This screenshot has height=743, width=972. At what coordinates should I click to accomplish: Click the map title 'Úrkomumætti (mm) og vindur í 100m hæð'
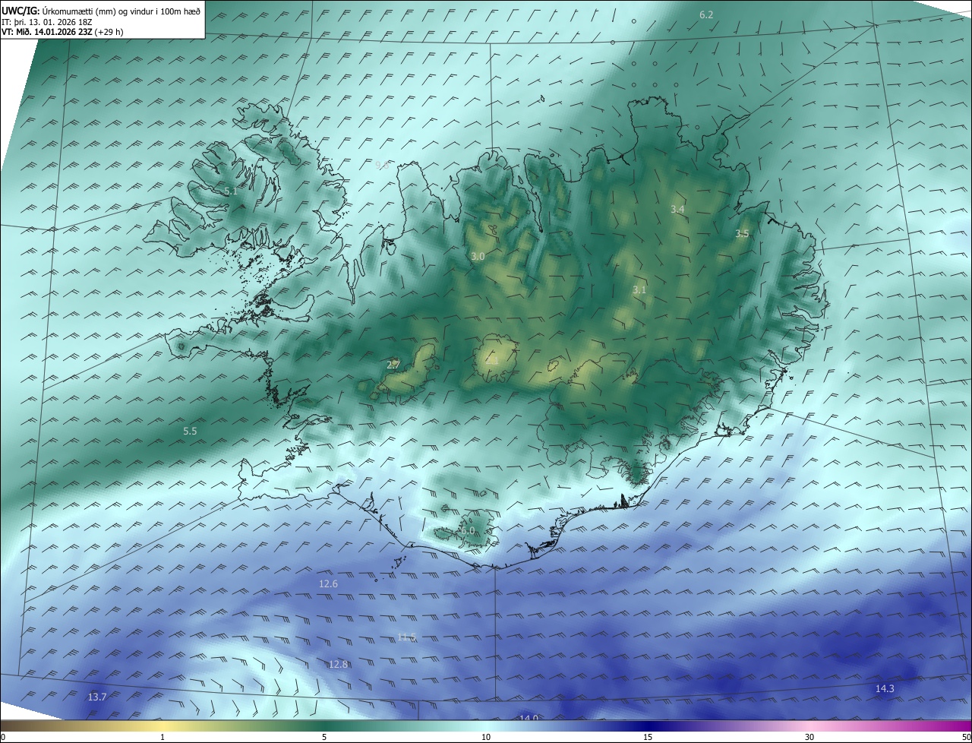pyautogui.click(x=121, y=11)
